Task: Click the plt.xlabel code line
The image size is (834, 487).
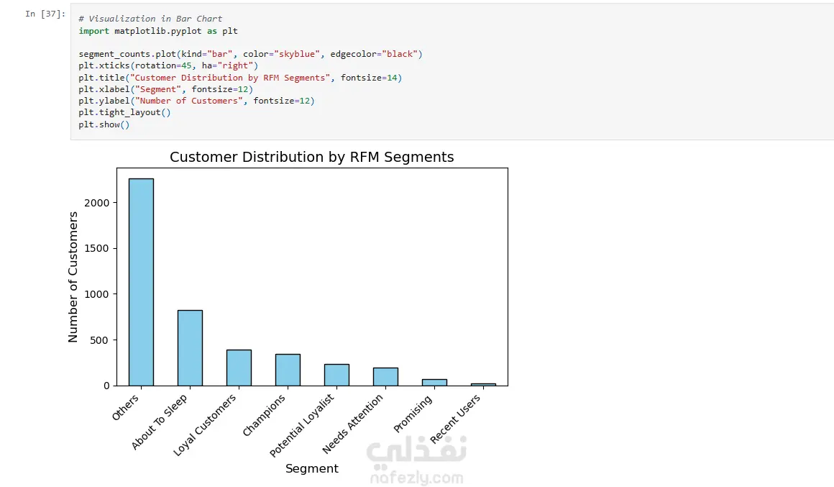Action: tap(166, 89)
